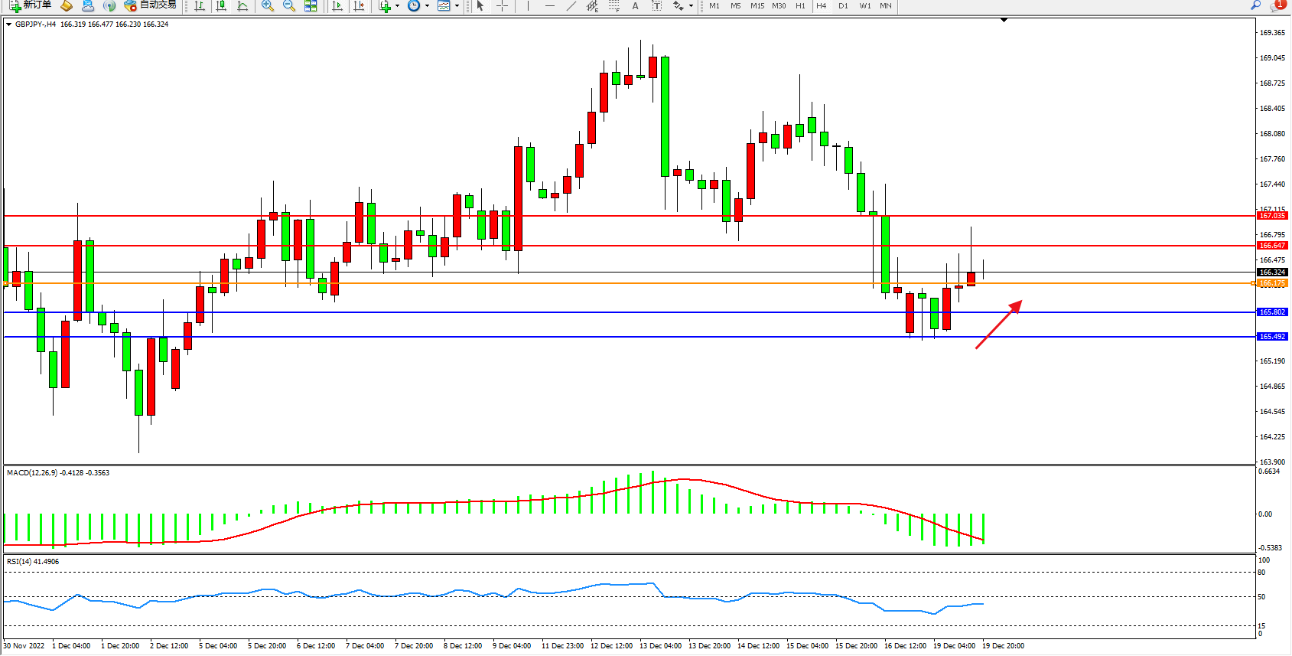This screenshot has height=656, width=1292.
Task: Open the chart templates dropdown
Action: tap(457, 6)
